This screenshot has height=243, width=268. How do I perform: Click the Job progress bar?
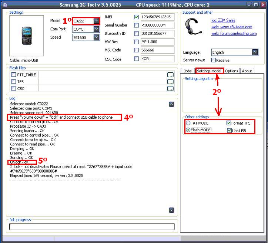(x=92, y=226)
